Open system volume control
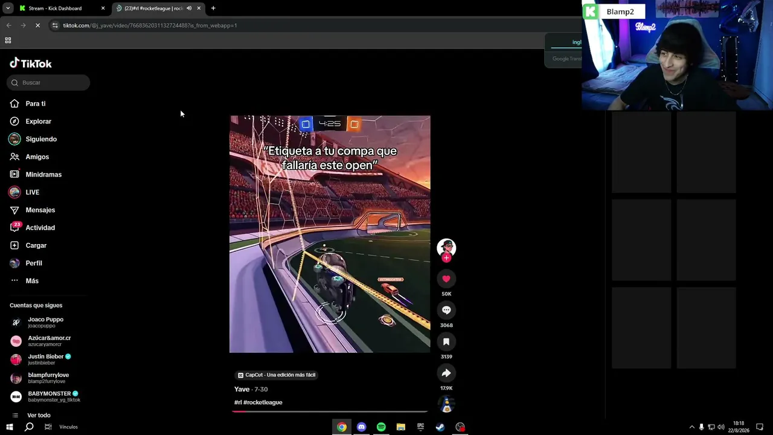This screenshot has width=773, height=435. [720, 427]
